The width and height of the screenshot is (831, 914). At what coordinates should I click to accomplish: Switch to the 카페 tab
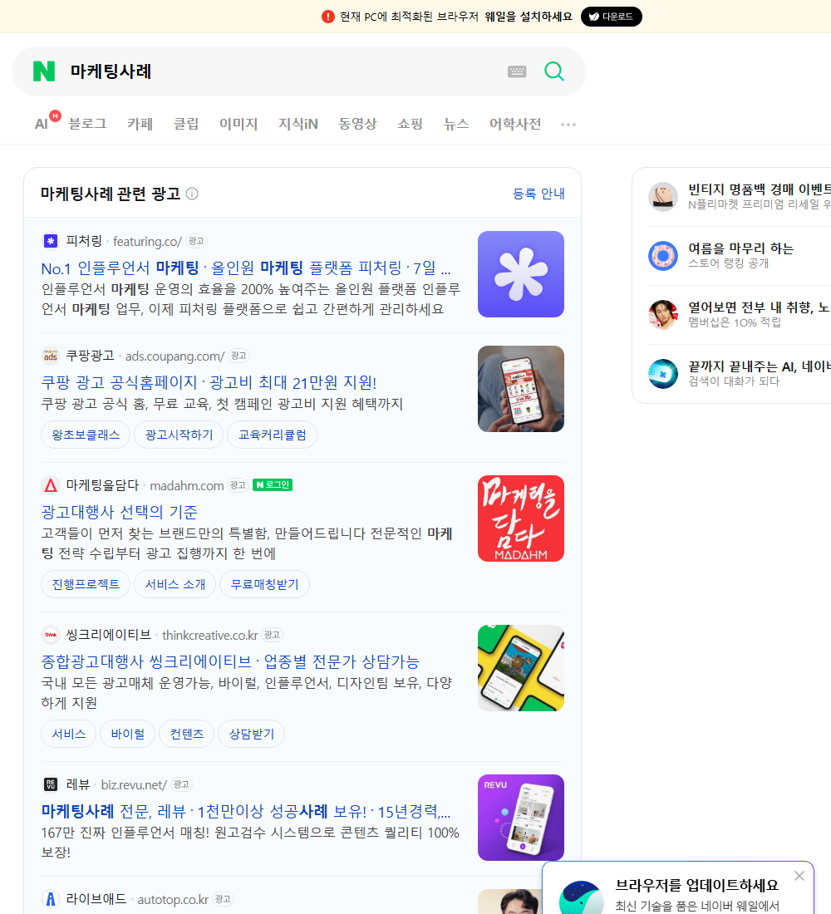coord(140,124)
